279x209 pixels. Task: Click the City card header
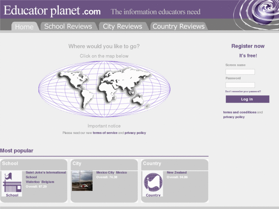[104, 165]
